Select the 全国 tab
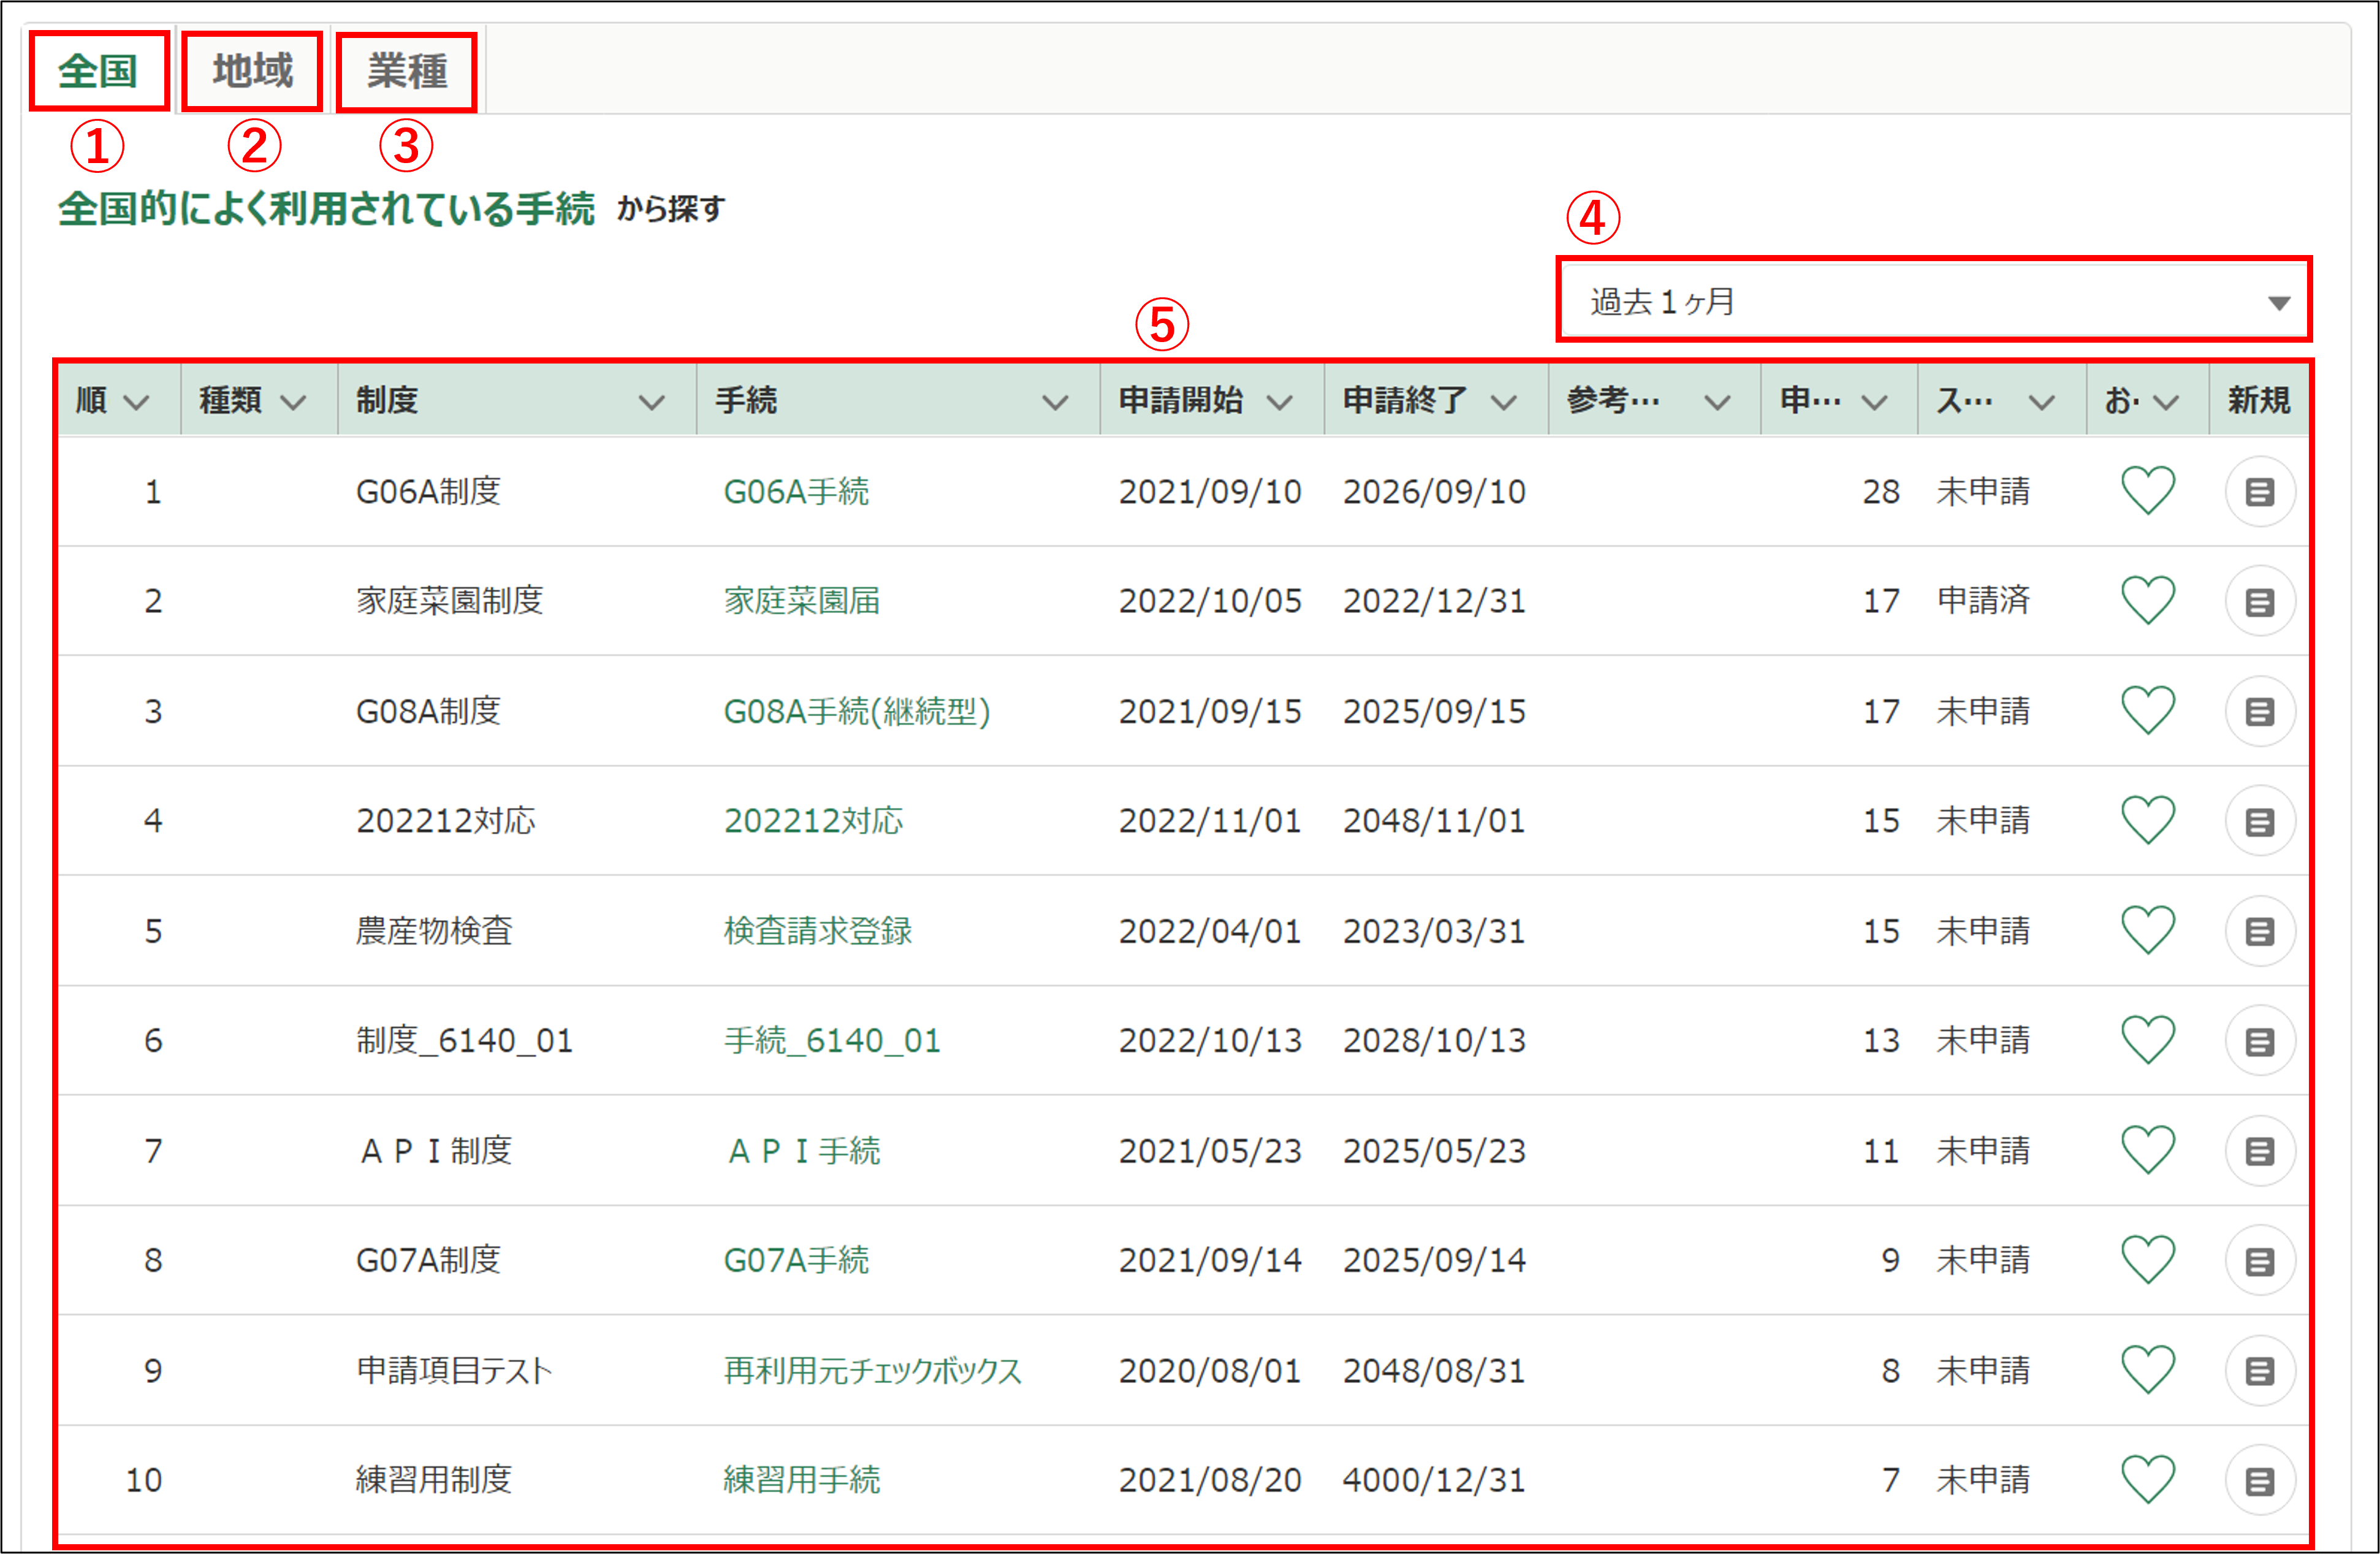This screenshot has width=2380, height=1554. coord(98,71)
